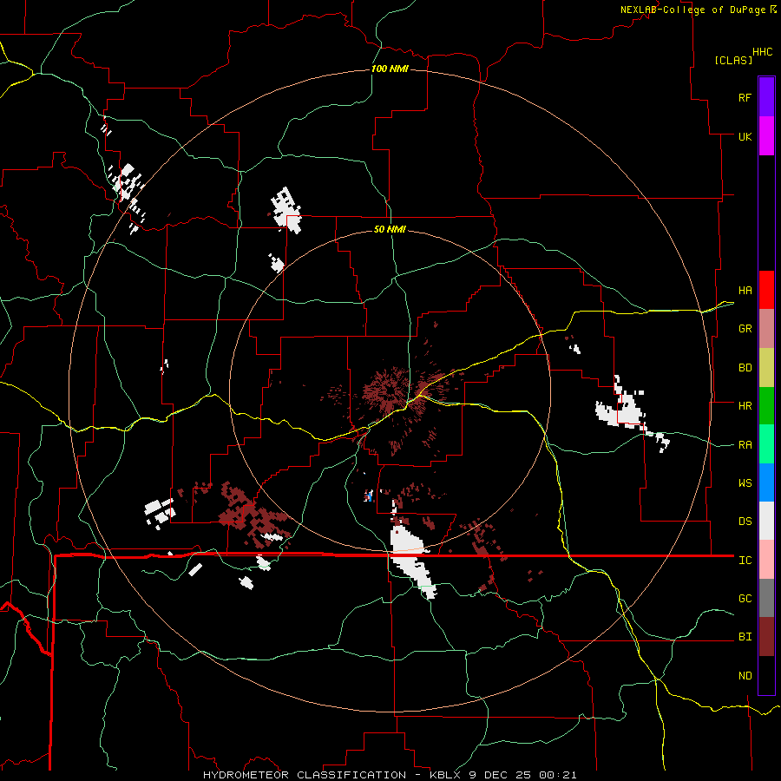Click the IC legend label

(745, 560)
